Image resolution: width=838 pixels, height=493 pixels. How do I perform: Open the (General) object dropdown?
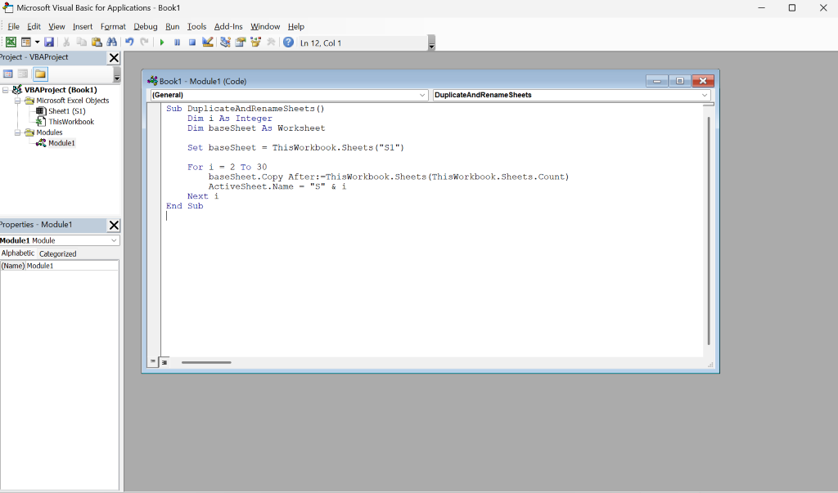coord(289,95)
